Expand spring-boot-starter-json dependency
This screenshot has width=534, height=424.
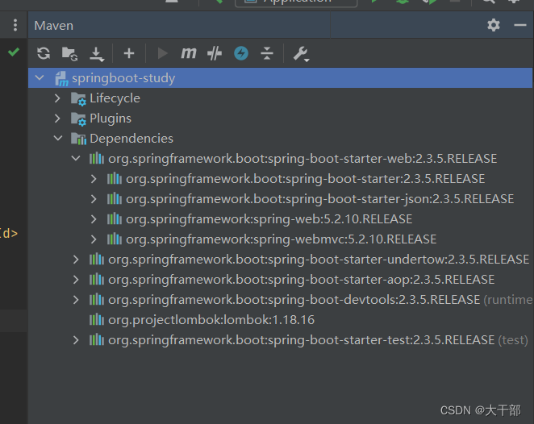pyautogui.click(x=94, y=199)
